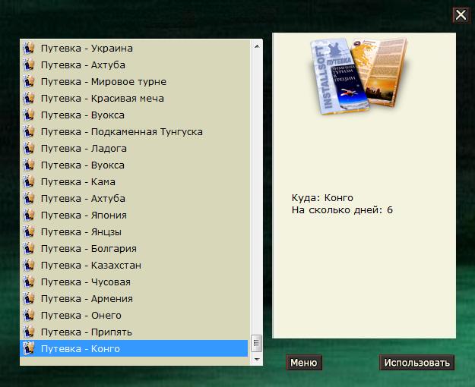This screenshot has height=387, width=475.
Task: Pick the Путевка - Янцзы entry
Action: tap(81, 232)
